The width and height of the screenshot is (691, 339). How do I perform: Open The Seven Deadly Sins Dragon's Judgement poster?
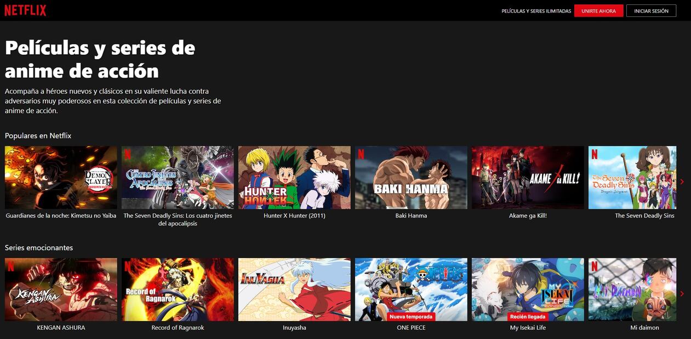[632, 177]
